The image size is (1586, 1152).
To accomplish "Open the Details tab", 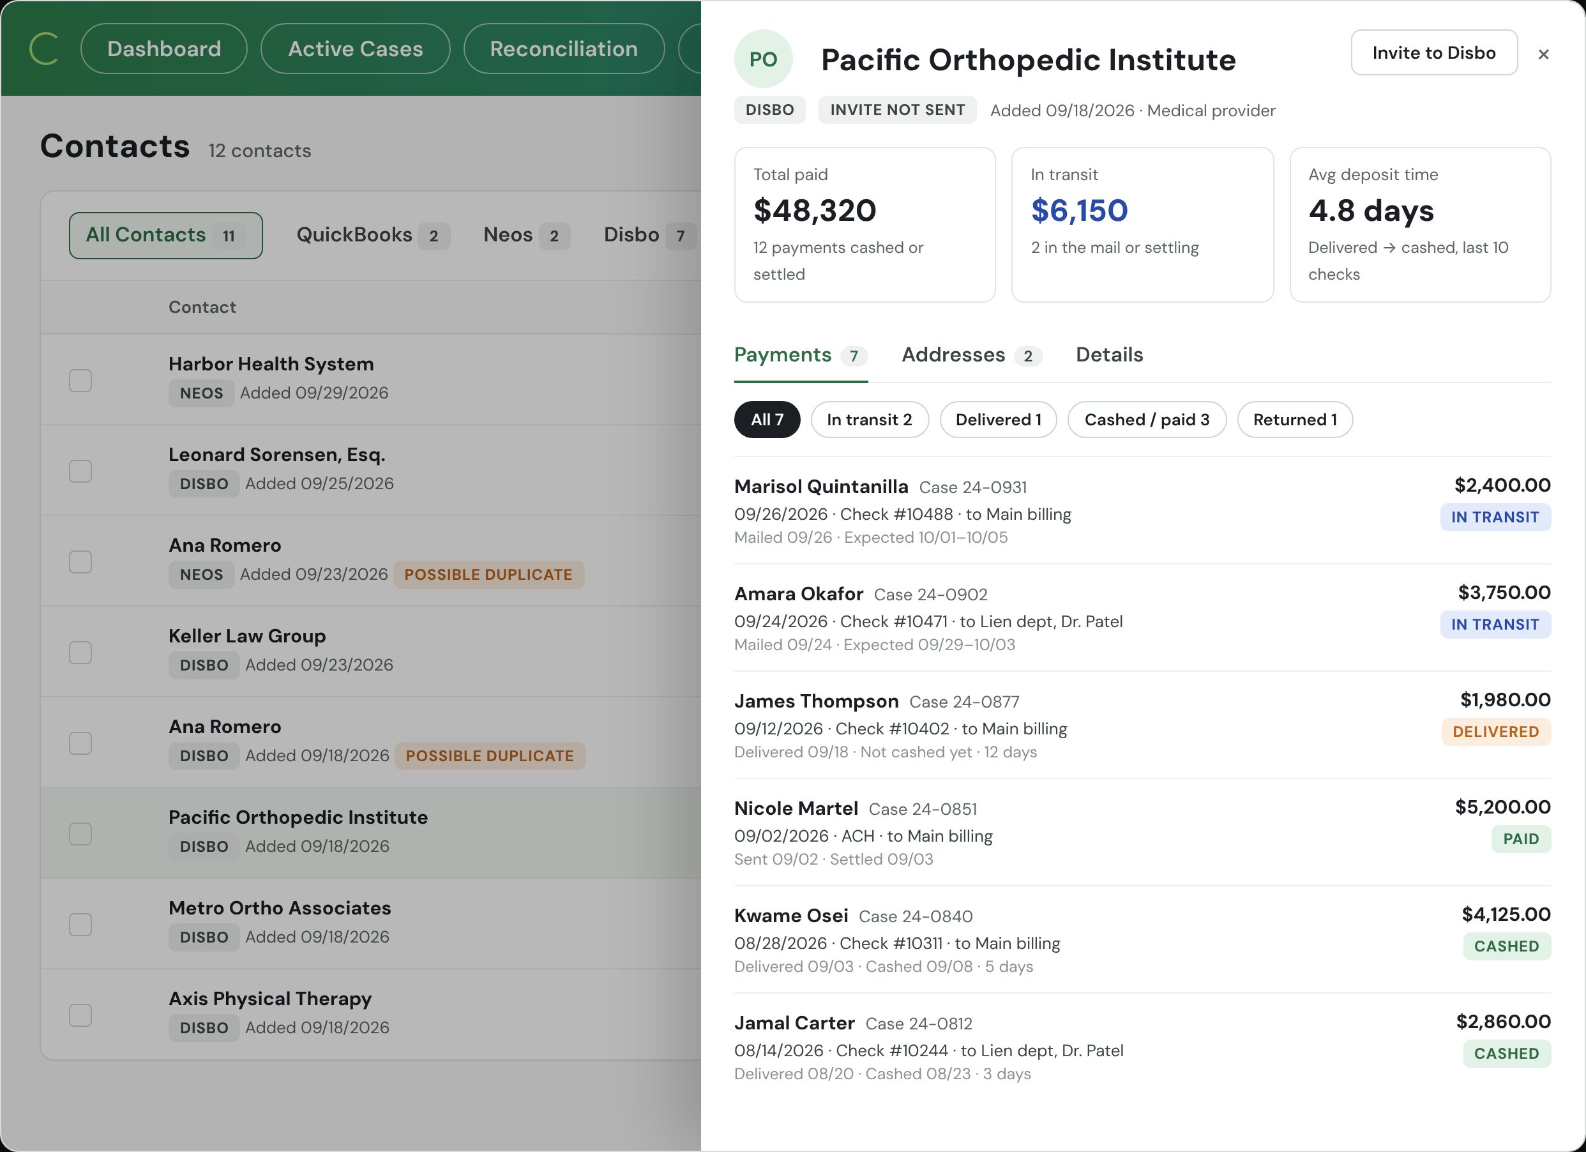I will click(x=1109, y=355).
